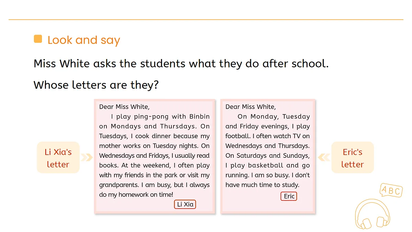Select the Eric's letter label
This screenshot has width=412, height=232.
(352, 158)
